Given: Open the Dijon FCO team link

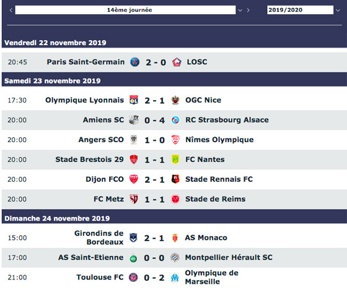Looking at the screenshot, I should [105, 179].
